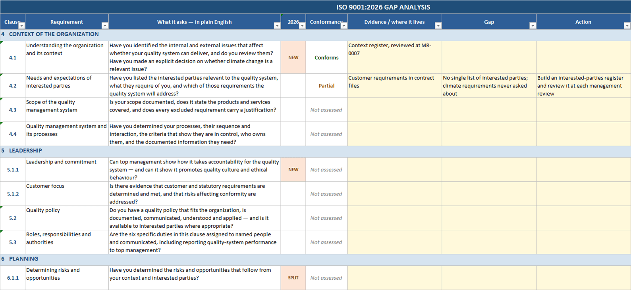This screenshot has width=631, height=290.
Task: Select the 'Conforms' cell for clause 4.1
Action: 326,58
